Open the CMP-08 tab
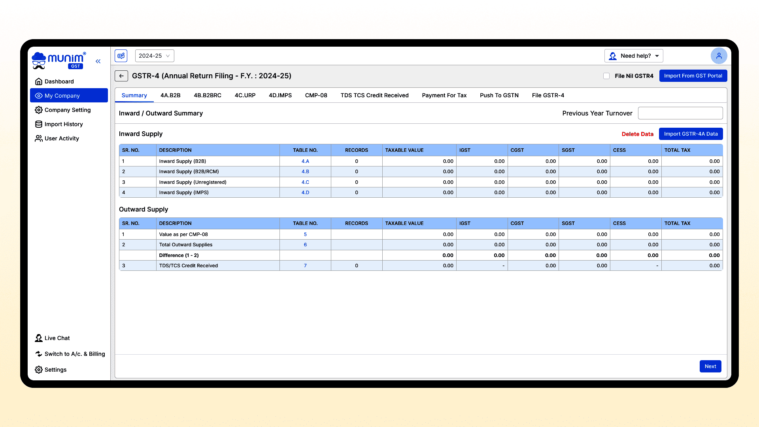This screenshot has height=427, width=759. pos(316,95)
